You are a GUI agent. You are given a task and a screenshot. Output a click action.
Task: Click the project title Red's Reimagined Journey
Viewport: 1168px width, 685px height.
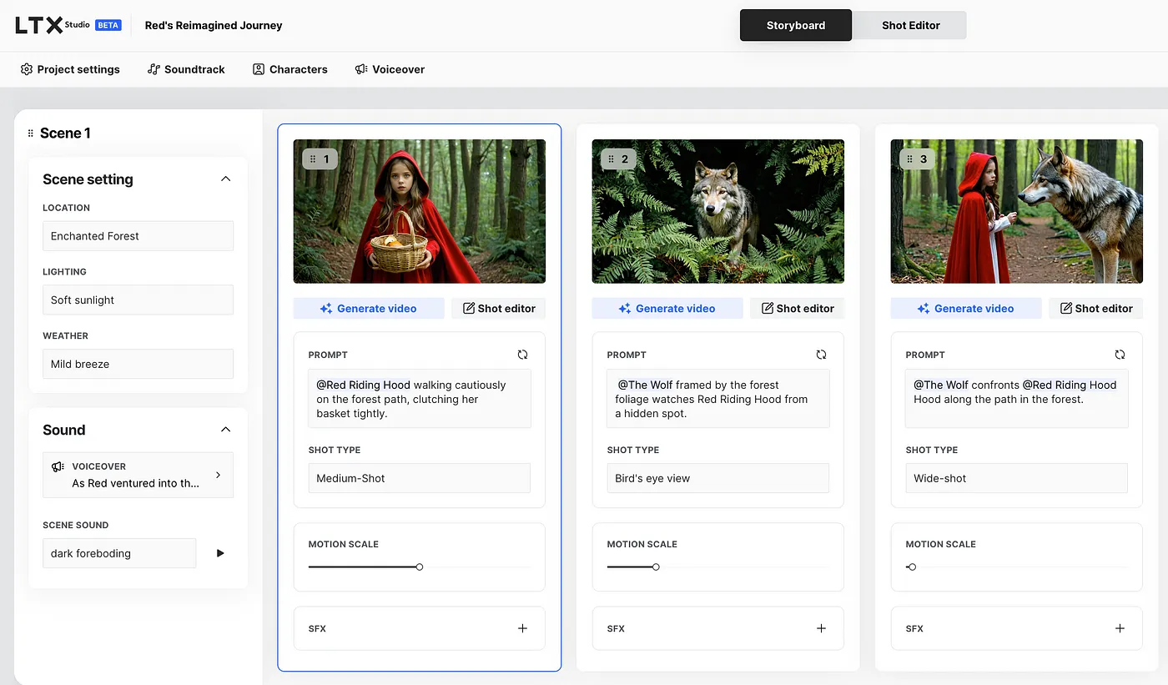pyautogui.click(x=214, y=25)
